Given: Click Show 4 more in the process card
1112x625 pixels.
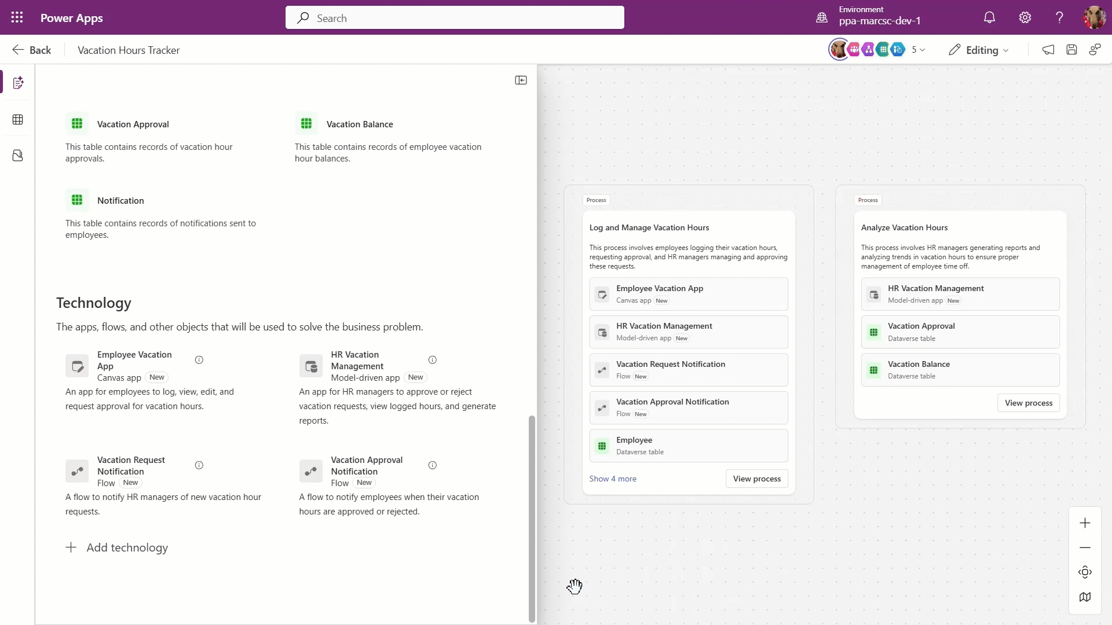Looking at the screenshot, I should [613, 478].
